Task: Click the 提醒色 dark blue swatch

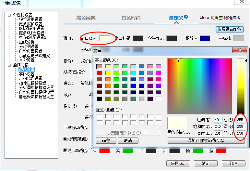Action: click(x=205, y=38)
